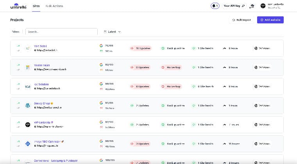Click the Smiley Shop WordPress icon
The height and width of the screenshot is (164, 297).
(x=28, y=106)
